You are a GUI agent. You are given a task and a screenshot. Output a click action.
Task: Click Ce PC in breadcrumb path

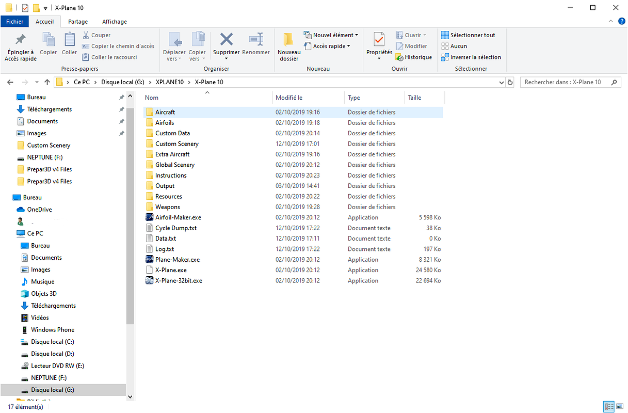[82, 82]
